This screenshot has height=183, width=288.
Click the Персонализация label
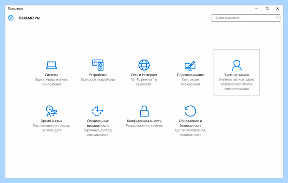(x=190, y=75)
